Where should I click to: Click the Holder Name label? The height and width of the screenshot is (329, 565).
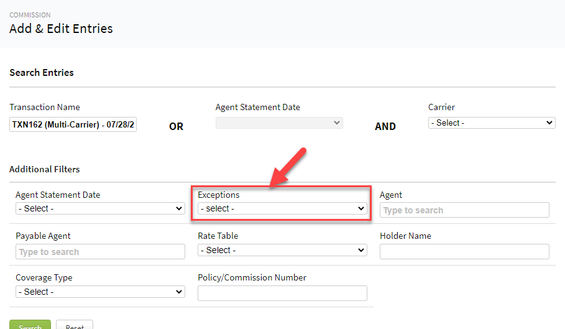[x=405, y=236]
